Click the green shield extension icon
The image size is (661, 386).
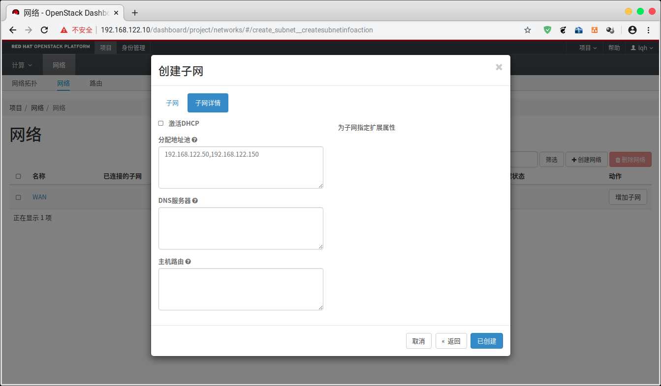point(547,30)
